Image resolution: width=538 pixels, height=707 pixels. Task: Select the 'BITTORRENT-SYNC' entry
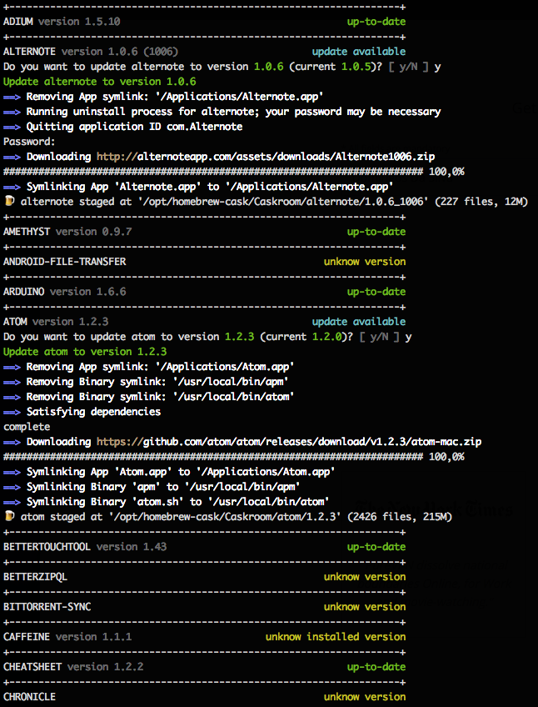tap(47, 606)
